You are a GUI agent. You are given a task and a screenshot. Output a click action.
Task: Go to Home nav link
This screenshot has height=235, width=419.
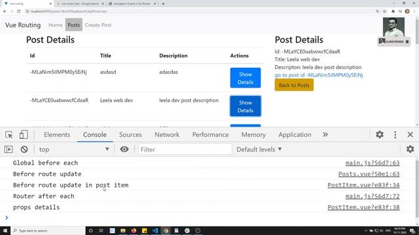[55, 25]
